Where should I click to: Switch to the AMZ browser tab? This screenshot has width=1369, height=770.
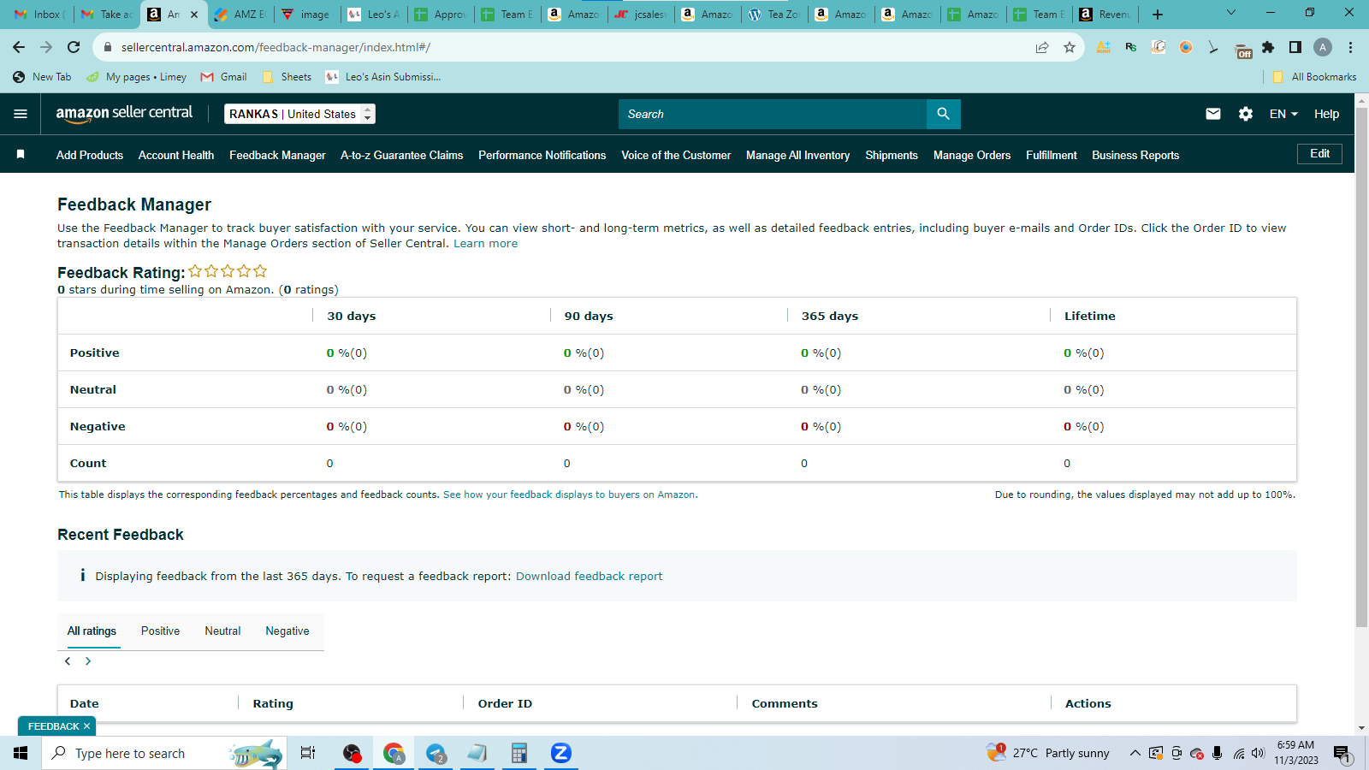(x=240, y=15)
